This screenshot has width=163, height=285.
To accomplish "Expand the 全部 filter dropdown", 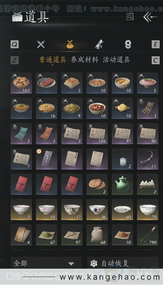I will (x=46, y=263).
